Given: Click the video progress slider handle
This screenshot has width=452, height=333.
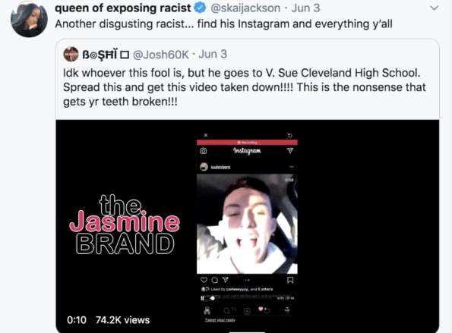Looking at the screenshot, I should (x=213, y=298).
